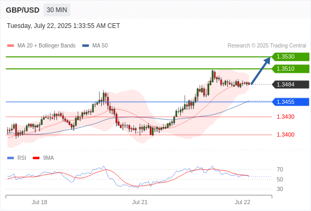Click the RSI 70 level label
The height and width of the screenshot is (211, 311).
(x=280, y=169)
